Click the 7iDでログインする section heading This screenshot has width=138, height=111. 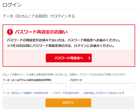tap(39, 16)
